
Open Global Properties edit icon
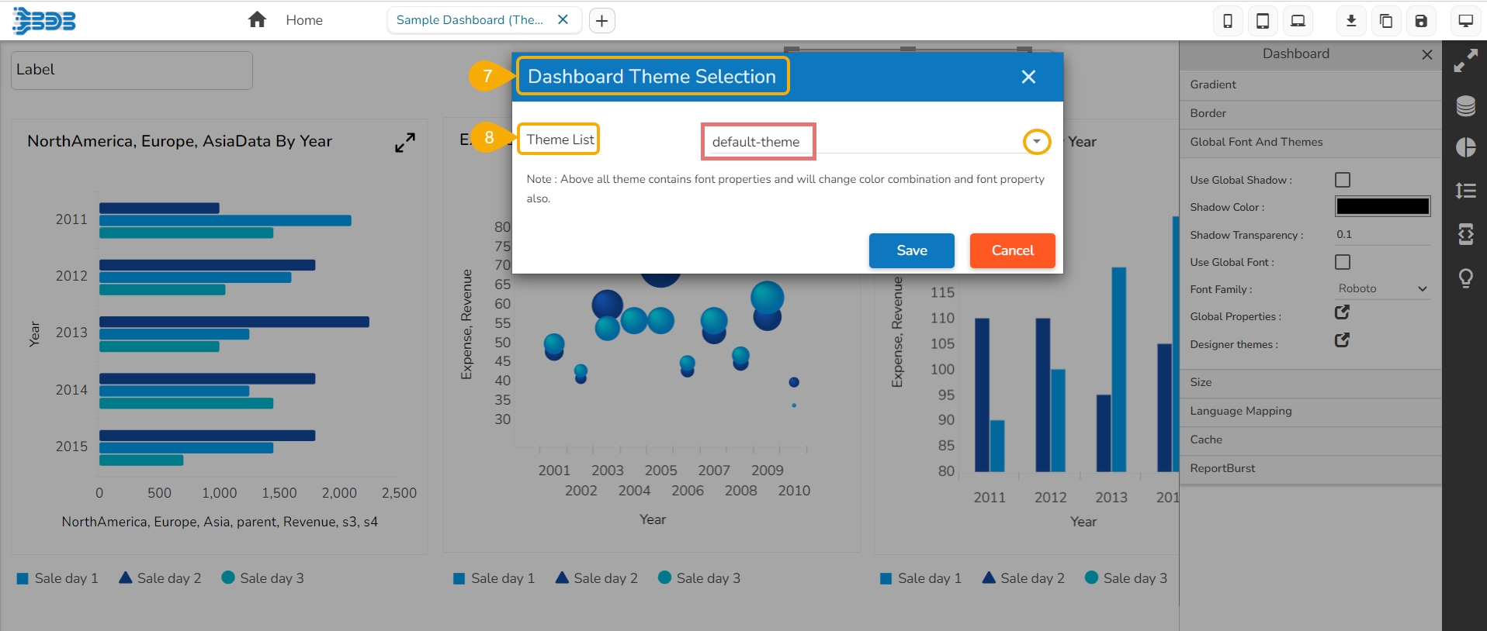point(1342,312)
